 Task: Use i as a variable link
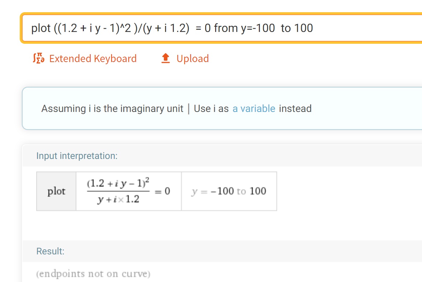pyautogui.click(x=254, y=109)
